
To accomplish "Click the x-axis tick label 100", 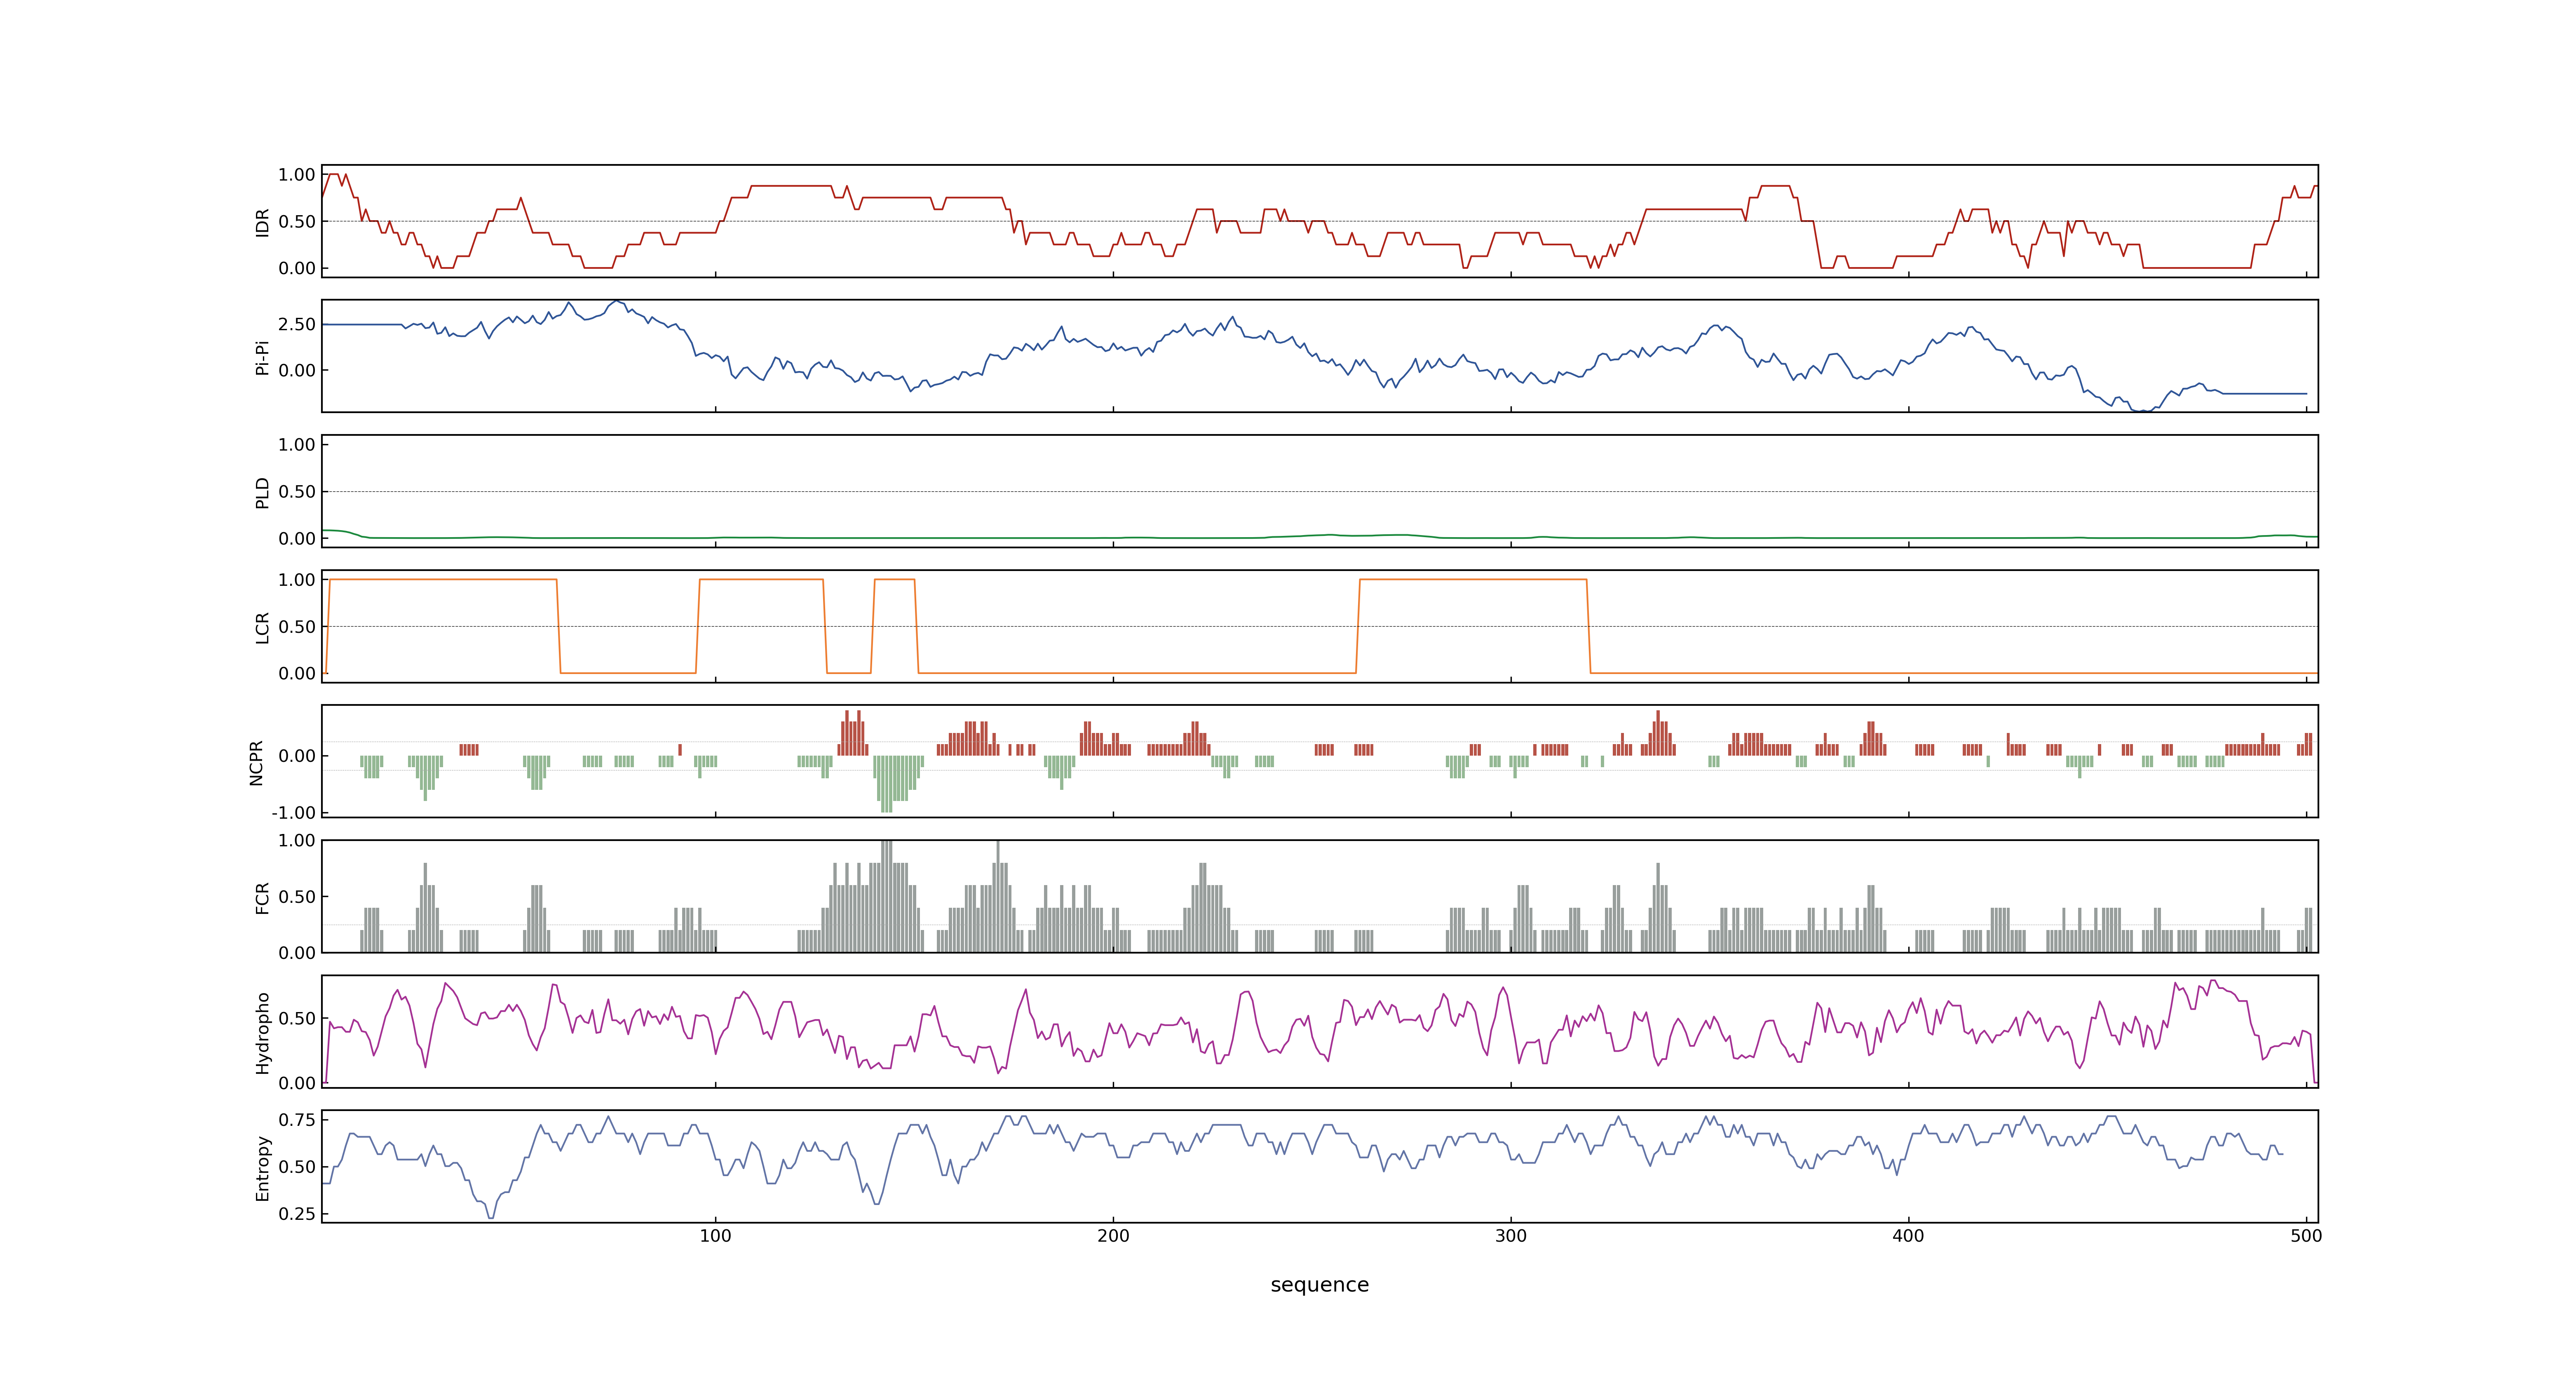I will point(715,1236).
